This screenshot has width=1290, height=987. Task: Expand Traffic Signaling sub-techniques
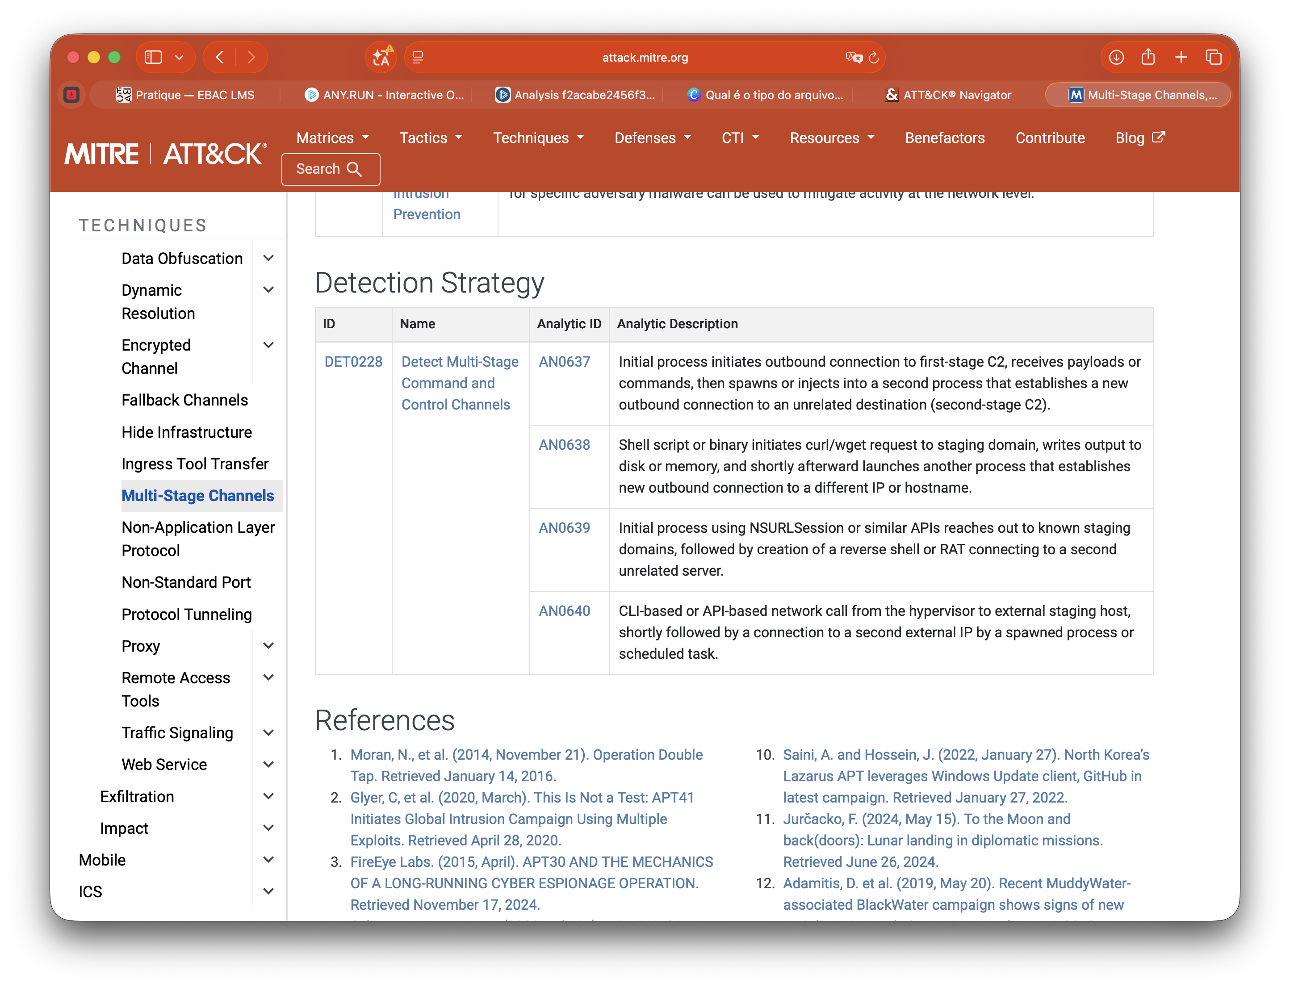(x=268, y=732)
